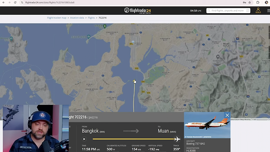Open browser extensions puzzle icon
270x152 pixels.
[x=258, y=2]
